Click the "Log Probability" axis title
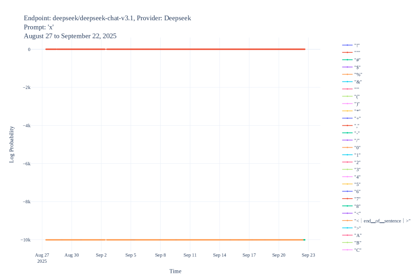Screen dimensions: 420x280 12,144
